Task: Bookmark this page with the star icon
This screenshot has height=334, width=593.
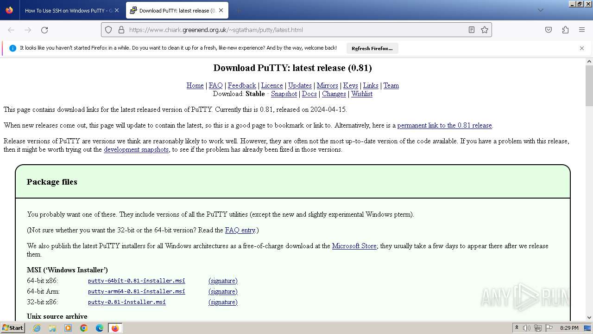Action: (485, 30)
